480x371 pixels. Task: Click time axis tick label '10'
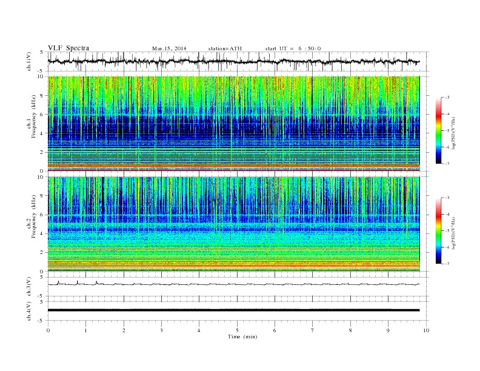pos(426,330)
